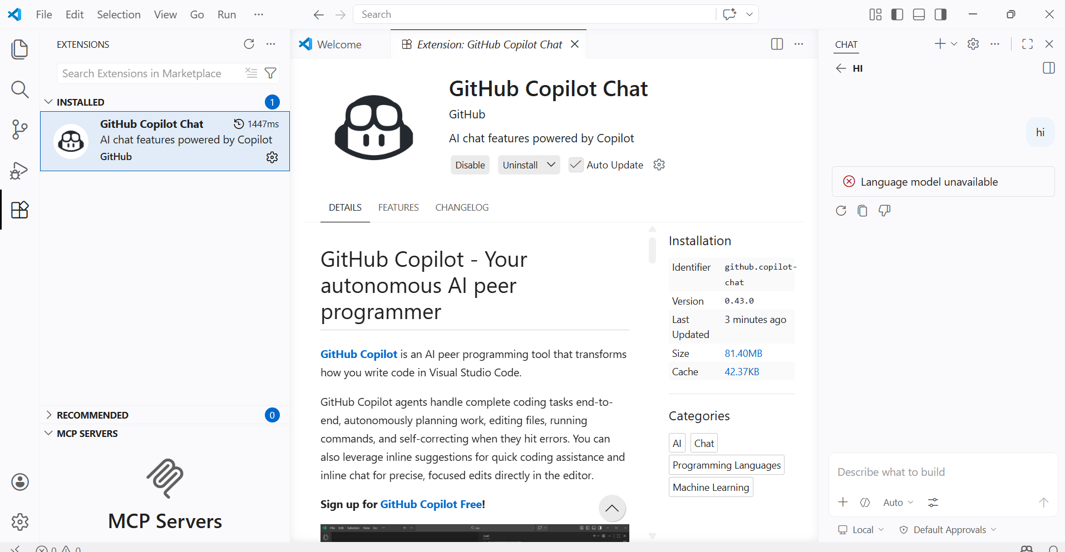Select the Programming Languages category
1065x552 pixels.
(x=727, y=465)
